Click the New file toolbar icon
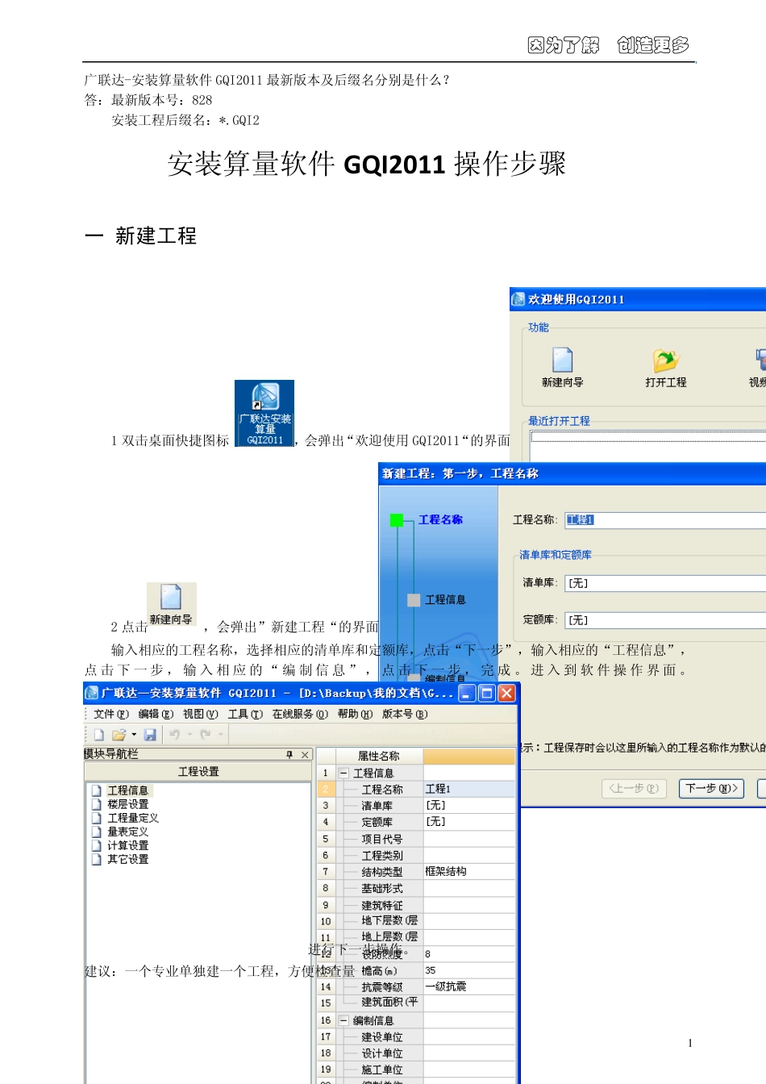This screenshot has height=1084, width=766. [99, 735]
